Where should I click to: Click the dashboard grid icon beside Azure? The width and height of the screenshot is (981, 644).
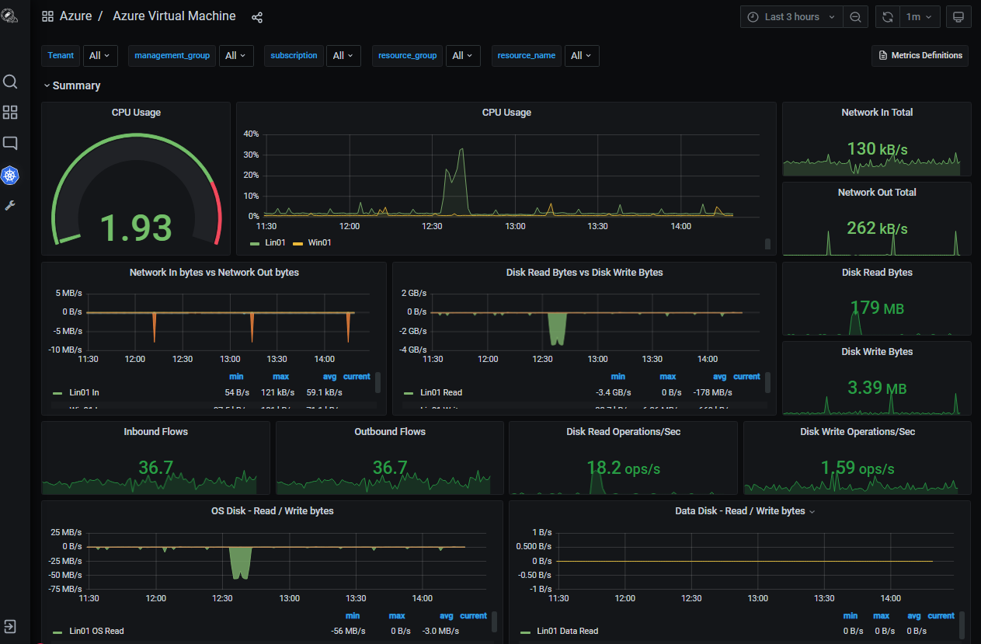[x=47, y=16]
